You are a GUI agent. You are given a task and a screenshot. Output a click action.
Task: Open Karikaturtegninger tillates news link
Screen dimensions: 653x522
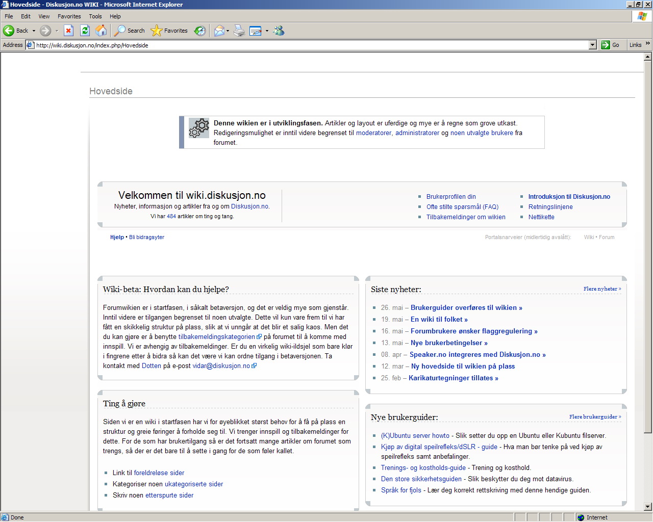click(x=453, y=378)
